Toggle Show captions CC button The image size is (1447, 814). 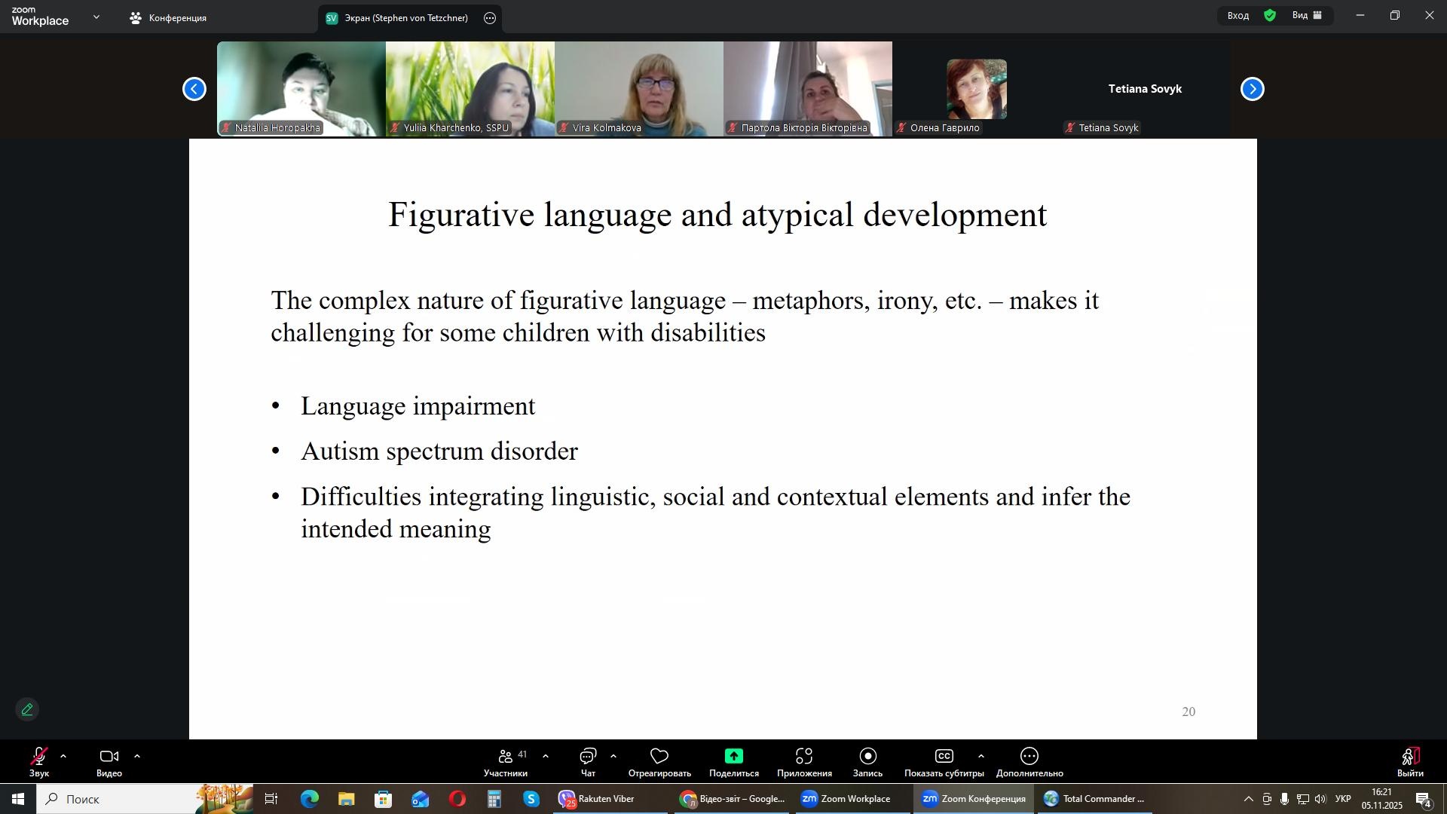pos(944,757)
